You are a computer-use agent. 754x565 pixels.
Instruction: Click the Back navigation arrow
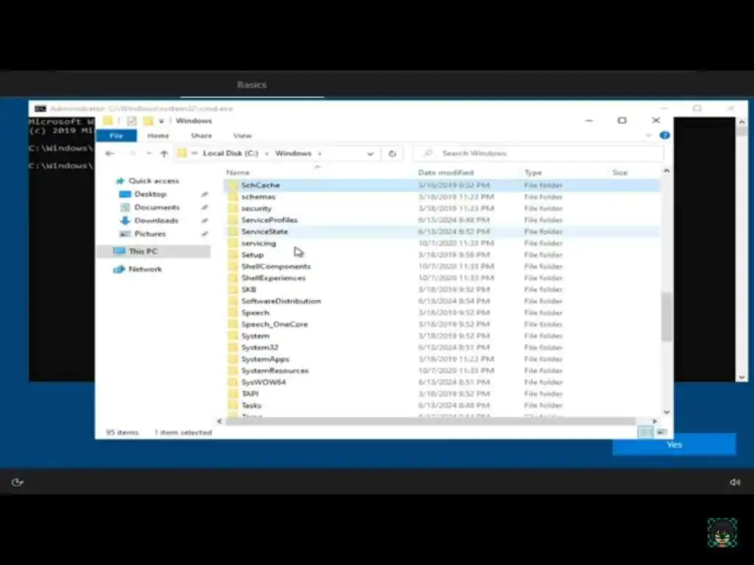point(110,153)
